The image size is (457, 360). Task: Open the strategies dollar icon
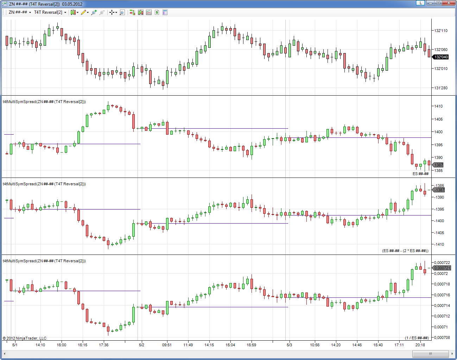pyautogui.click(x=157, y=12)
